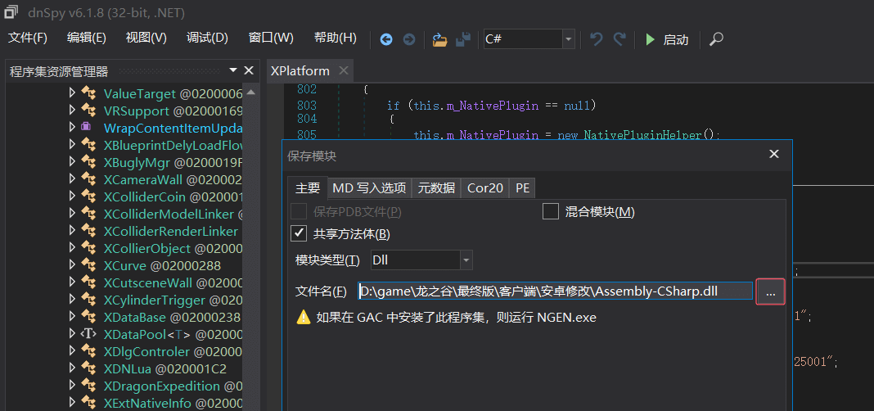874x411 pixels.
Task: Select XColliderRenderLinker in the tree
Action: pyautogui.click(x=170, y=231)
